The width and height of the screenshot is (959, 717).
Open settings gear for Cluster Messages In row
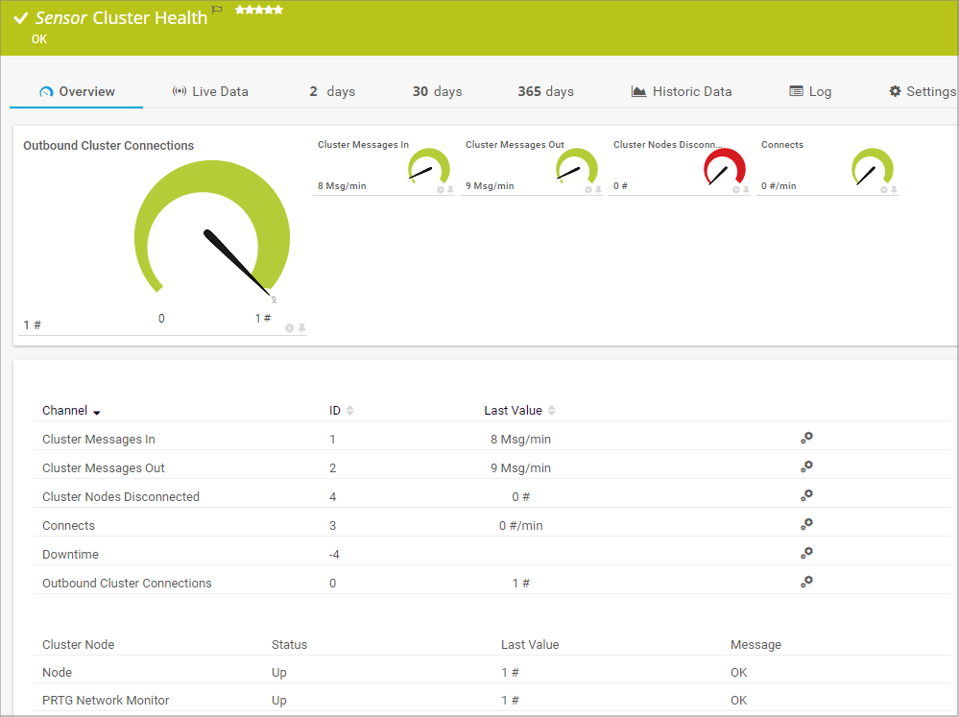tap(806, 438)
